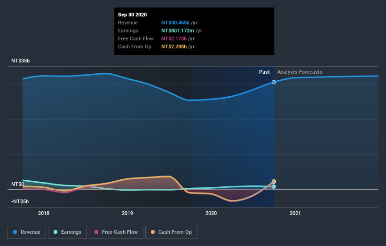
Task: Click the Earnings teal data point marker
Action: 274,186
